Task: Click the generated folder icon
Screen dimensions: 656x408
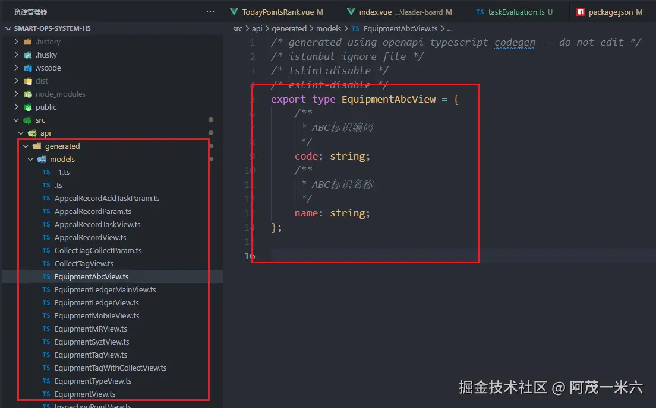Action: (x=37, y=146)
